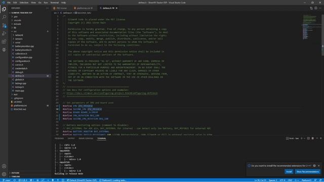Viewport: 324px width, 182px height.
Task: Expand the Outline section
Action: click(x=15, y=173)
